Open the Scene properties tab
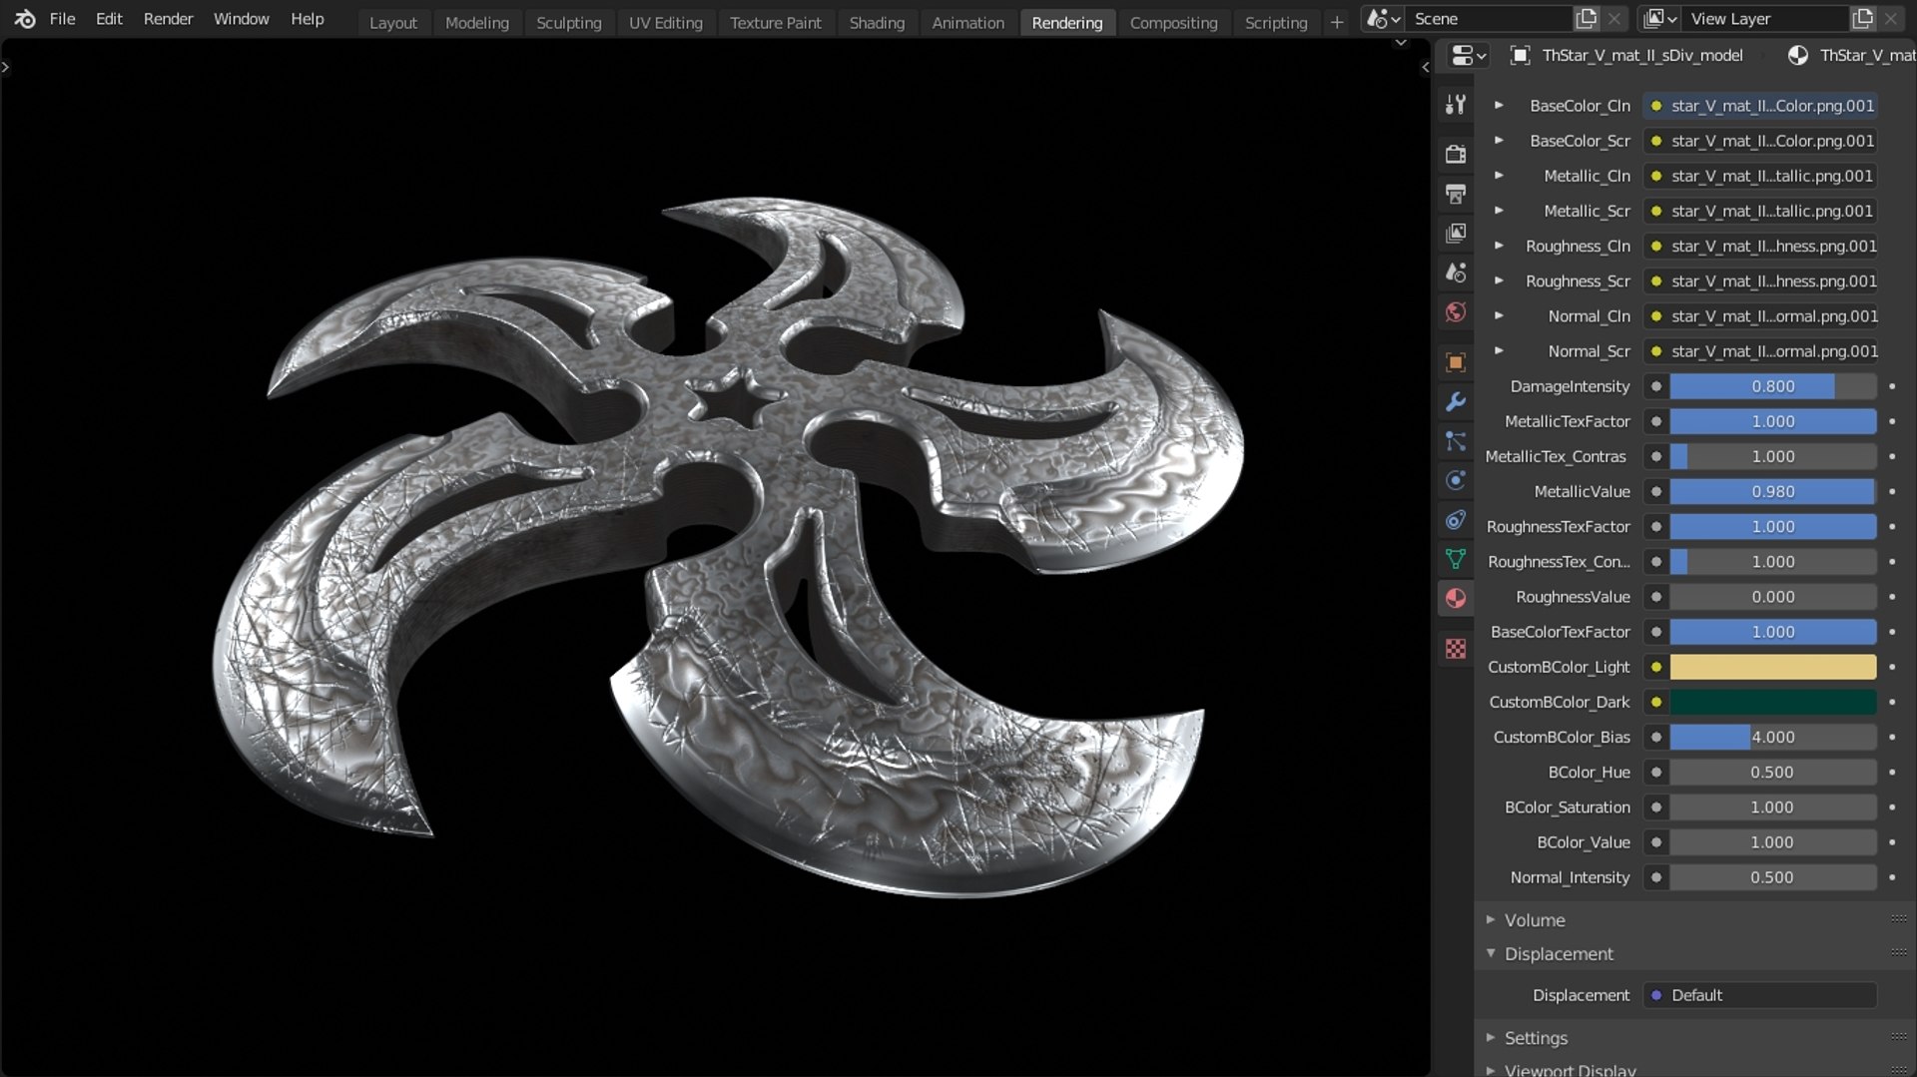The image size is (1917, 1077). pyautogui.click(x=1456, y=272)
